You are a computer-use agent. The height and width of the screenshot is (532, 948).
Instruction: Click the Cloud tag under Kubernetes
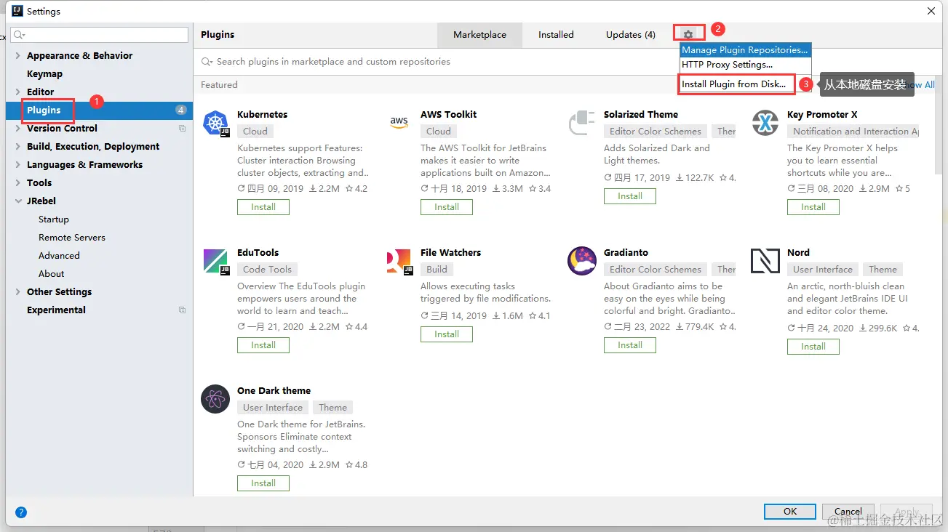tap(255, 132)
